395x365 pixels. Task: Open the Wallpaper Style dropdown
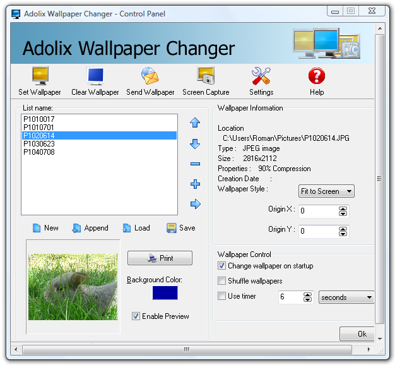pos(326,191)
